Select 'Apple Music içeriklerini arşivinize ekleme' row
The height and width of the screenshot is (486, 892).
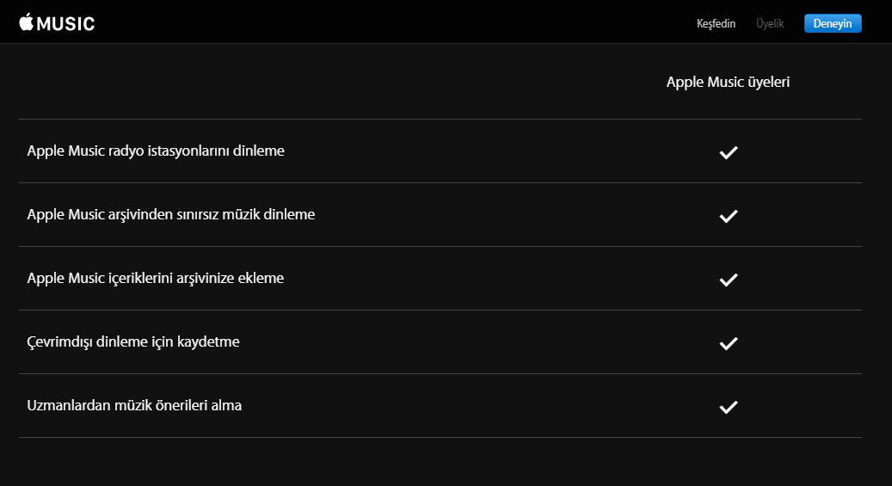tap(440, 279)
